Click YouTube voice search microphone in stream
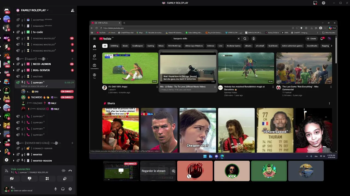This screenshot has width=350, height=196. 253,39
